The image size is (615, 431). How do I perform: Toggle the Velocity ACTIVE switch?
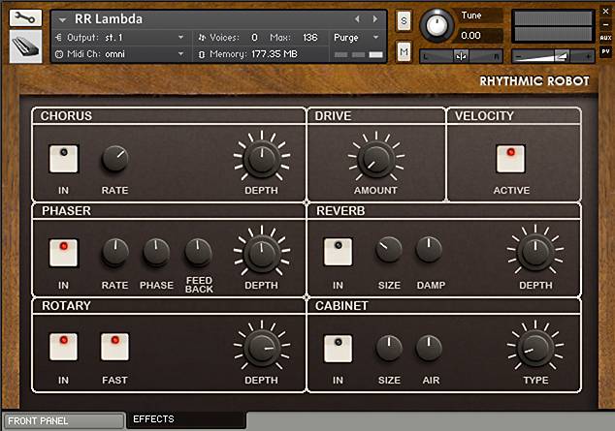[x=510, y=159]
